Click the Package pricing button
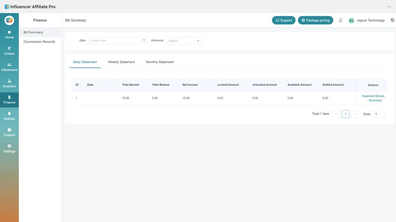Screen dimensions: 396x222 coord(315,20)
